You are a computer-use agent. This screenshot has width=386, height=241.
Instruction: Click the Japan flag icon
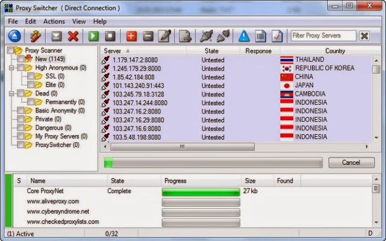click(x=286, y=86)
